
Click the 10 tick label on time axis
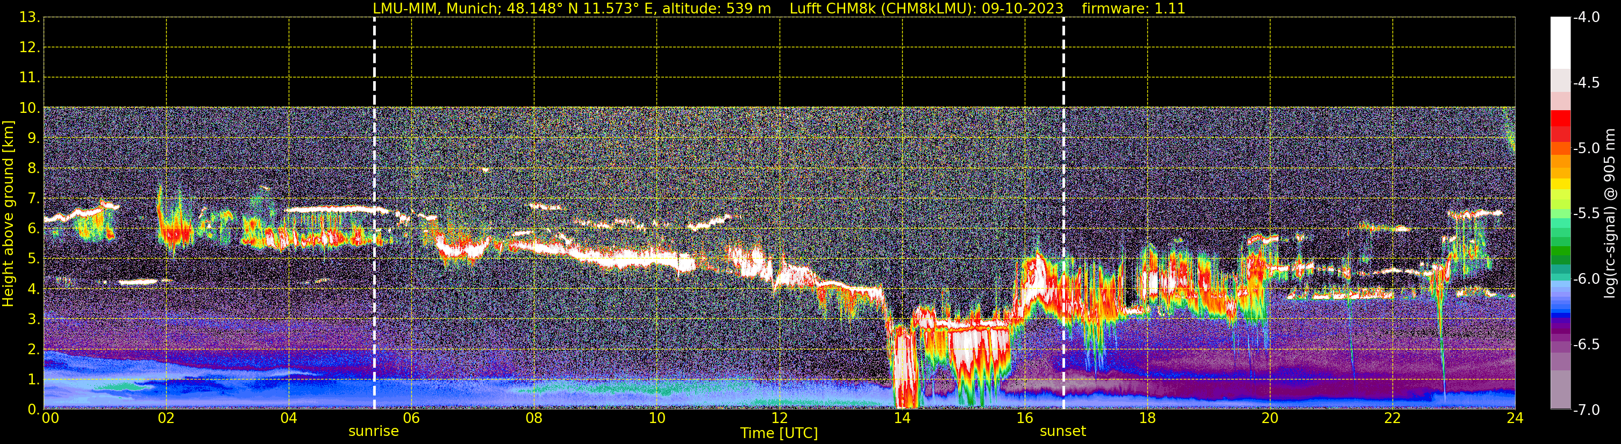pyautogui.click(x=657, y=418)
